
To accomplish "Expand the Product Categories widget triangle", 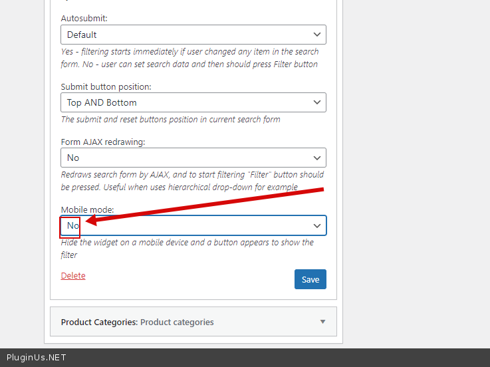I will 322,322.
